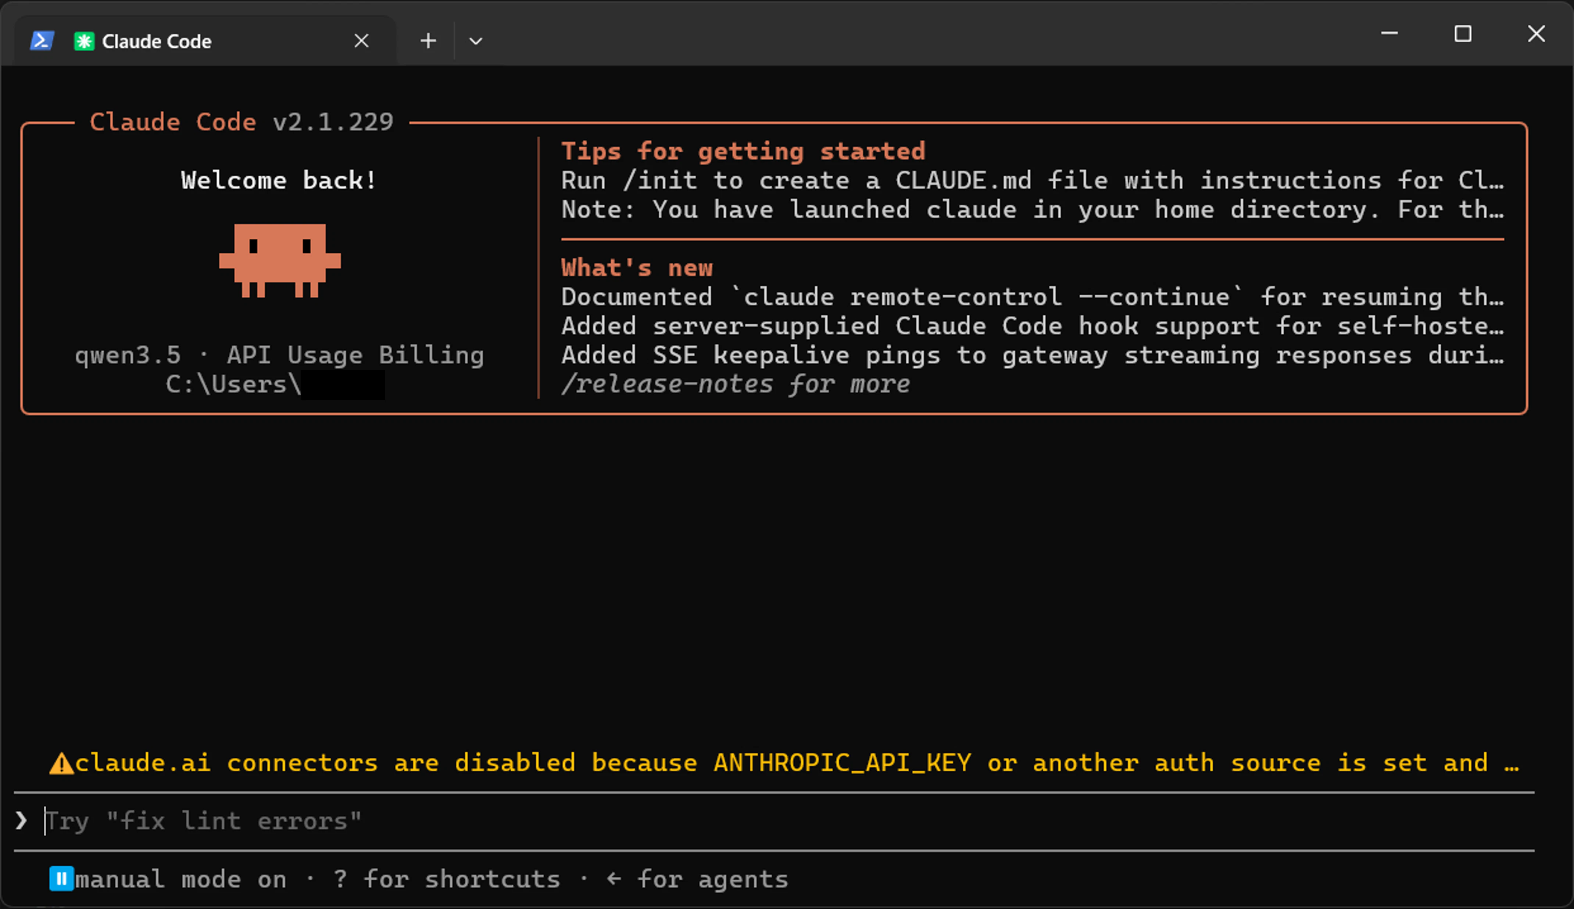
Task: Expand the new-tab profile dropdown
Action: [475, 41]
